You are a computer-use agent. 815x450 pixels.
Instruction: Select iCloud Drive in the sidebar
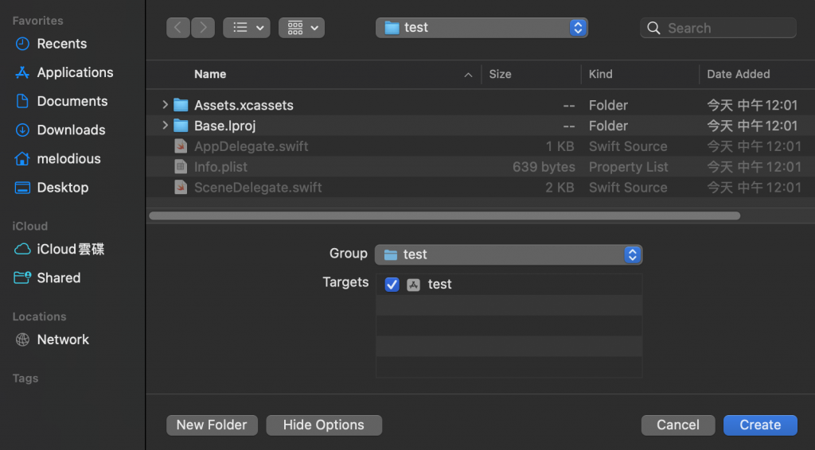70,249
